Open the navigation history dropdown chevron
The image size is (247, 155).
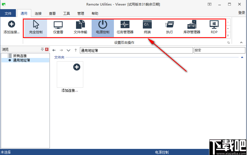[x=69, y=50]
